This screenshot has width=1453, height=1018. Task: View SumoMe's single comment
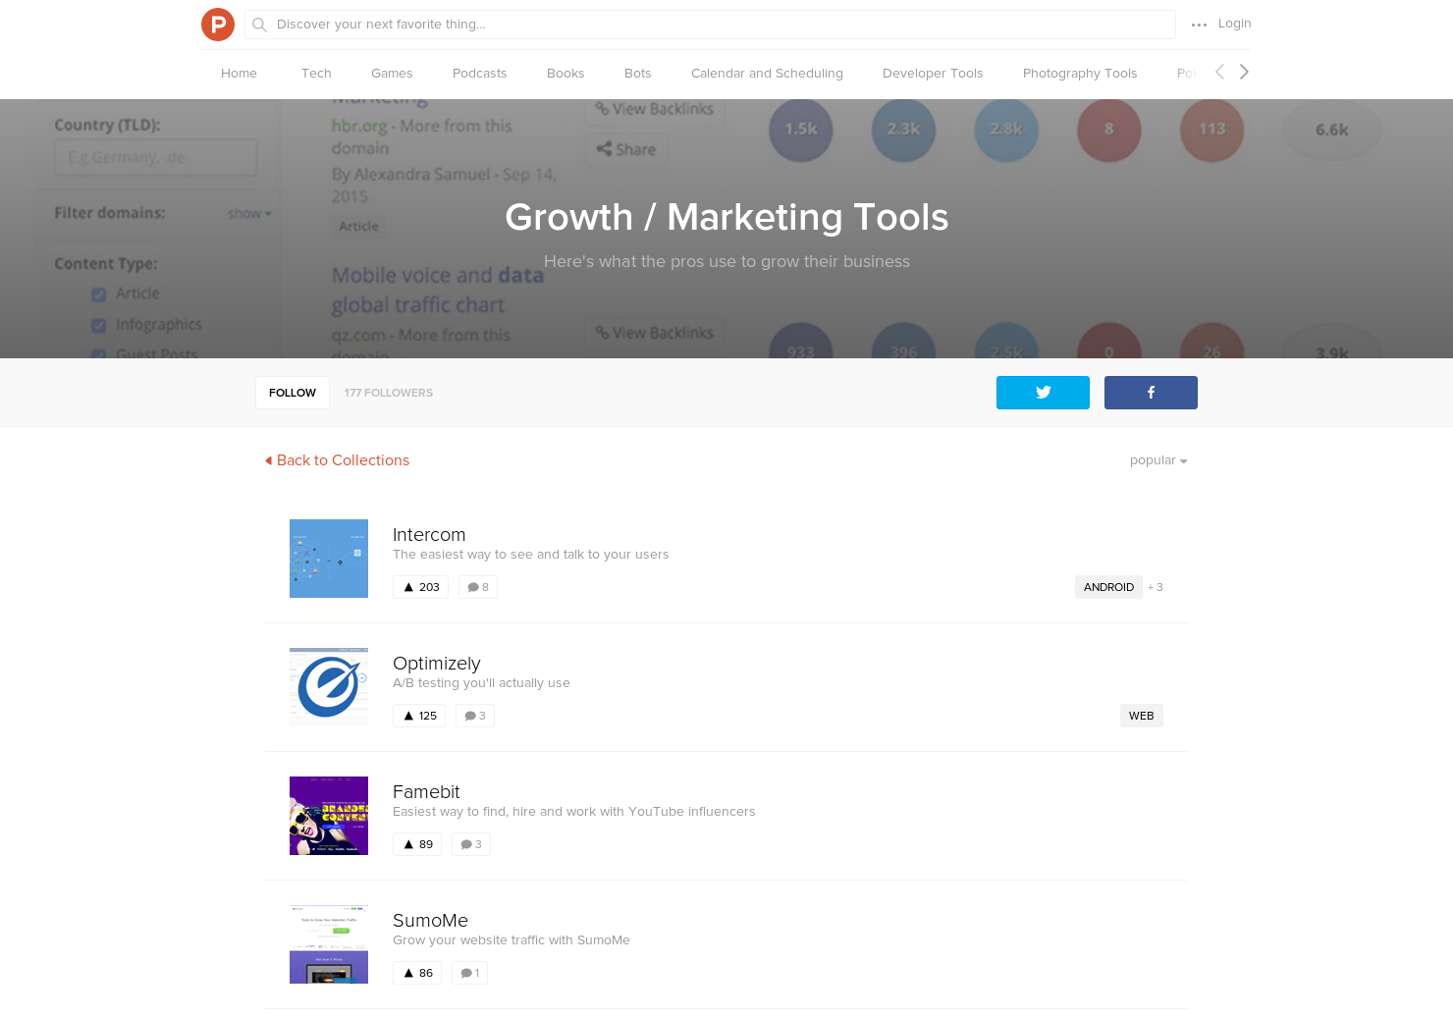pos(469,972)
